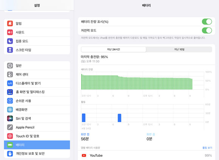Open 개인정보 보호 및 보안 row
219x160 pixels.
point(37,154)
